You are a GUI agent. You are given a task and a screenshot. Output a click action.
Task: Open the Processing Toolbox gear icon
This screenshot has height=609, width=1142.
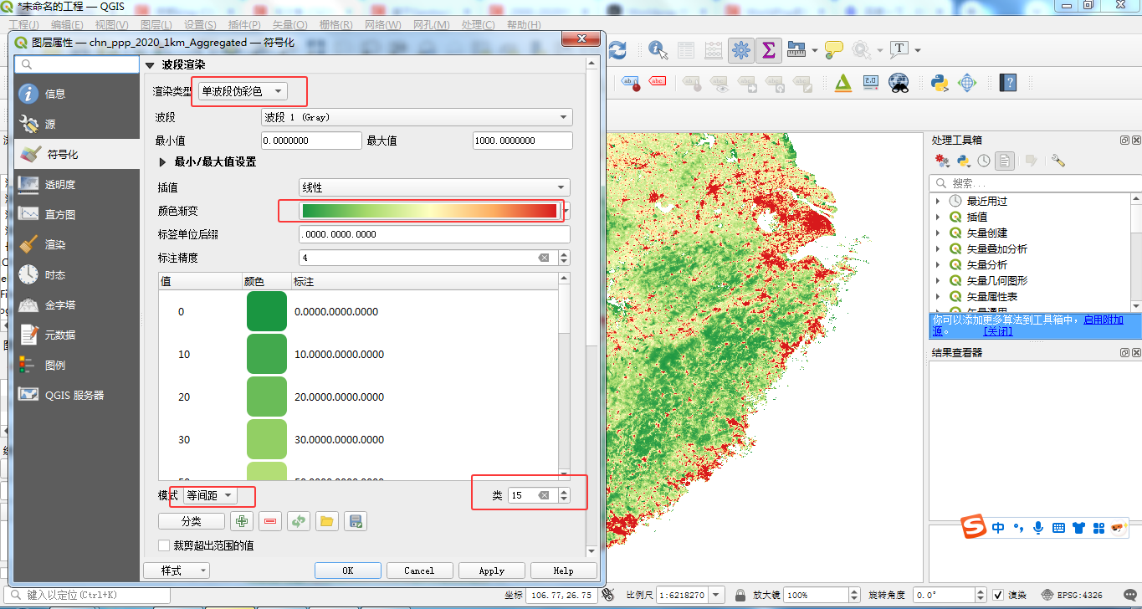(x=740, y=50)
